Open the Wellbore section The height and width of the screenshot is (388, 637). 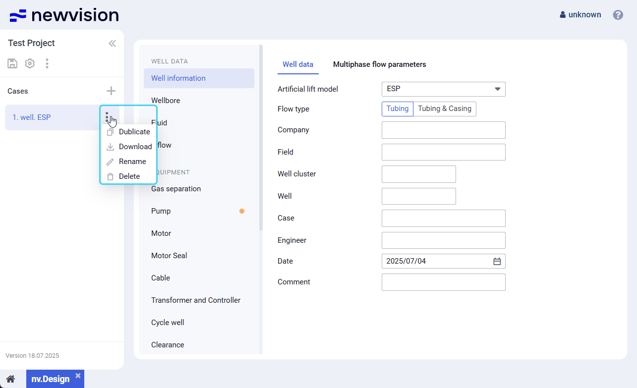click(x=166, y=101)
